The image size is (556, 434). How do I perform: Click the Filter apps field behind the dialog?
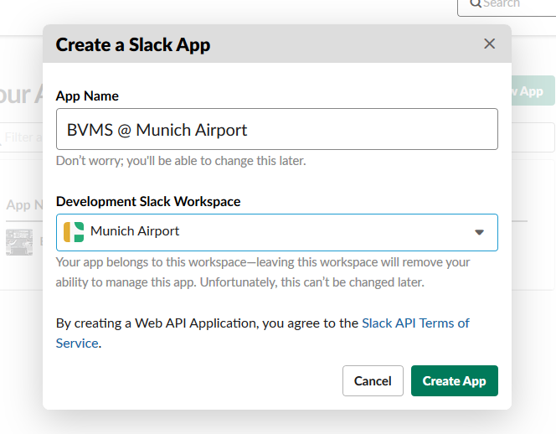pyautogui.click(x=21, y=137)
